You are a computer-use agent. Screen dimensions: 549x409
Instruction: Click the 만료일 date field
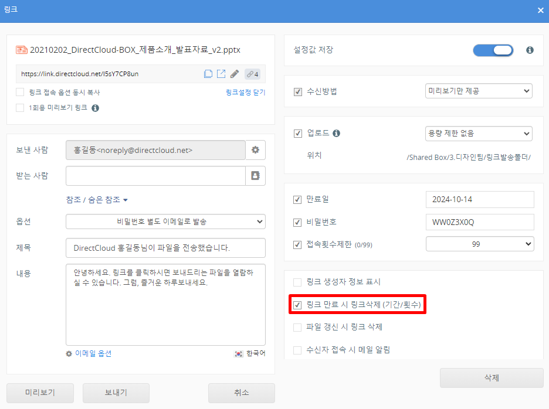coord(479,199)
